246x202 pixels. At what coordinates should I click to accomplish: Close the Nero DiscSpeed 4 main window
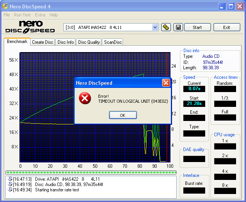(240, 6)
